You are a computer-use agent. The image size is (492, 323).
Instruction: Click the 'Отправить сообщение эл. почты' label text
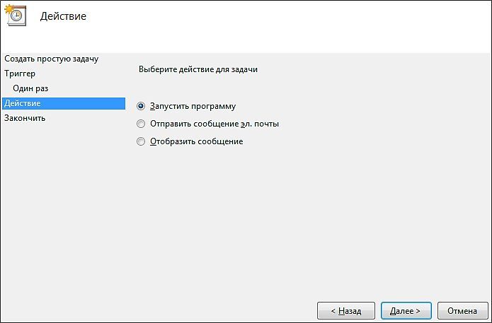pos(214,124)
